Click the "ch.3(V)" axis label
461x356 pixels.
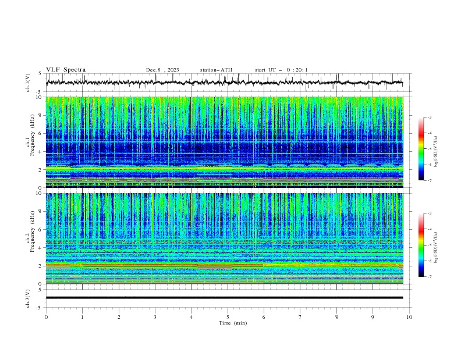(x=28, y=299)
